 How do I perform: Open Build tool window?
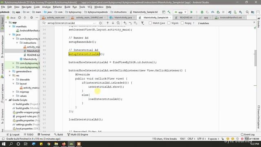coord(58,134)
